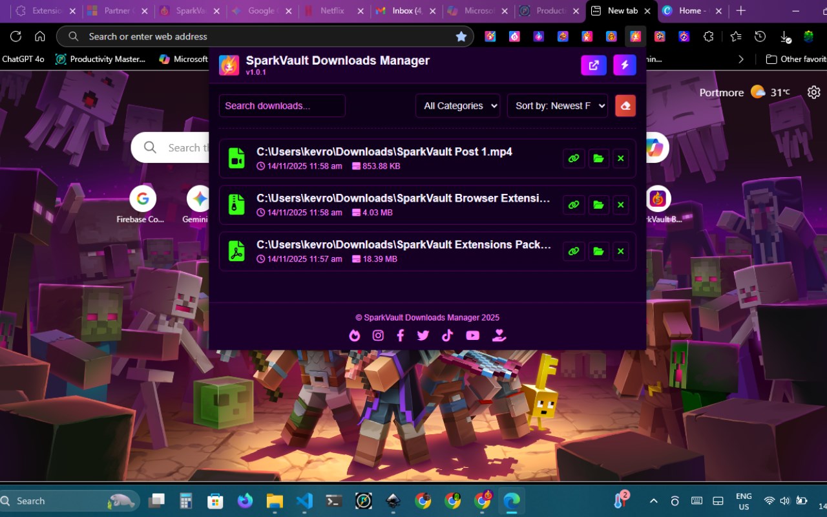Viewport: 827px width, 517px height.
Task: Open File Explorer from the taskbar
Action: click(x=275, y=501)
